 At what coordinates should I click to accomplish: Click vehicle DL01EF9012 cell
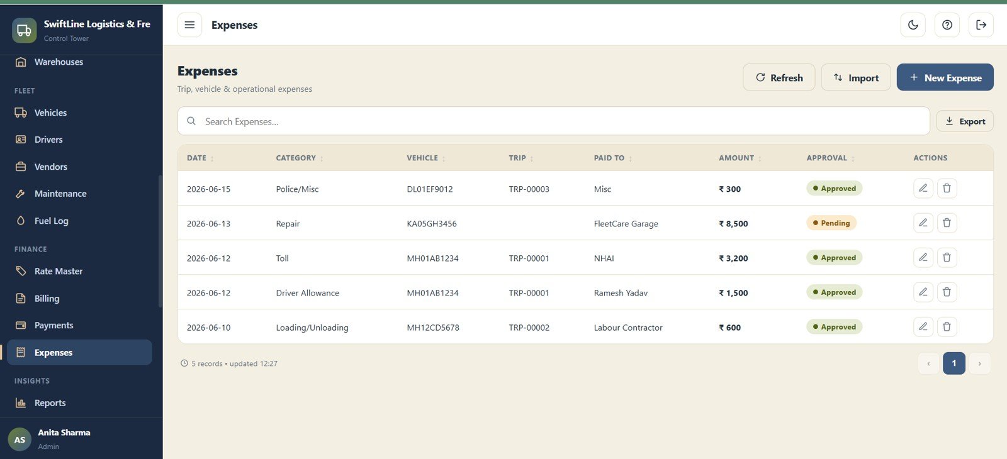point(430,189)
